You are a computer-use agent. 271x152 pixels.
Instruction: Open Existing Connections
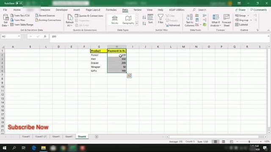(x=48, y=20)
